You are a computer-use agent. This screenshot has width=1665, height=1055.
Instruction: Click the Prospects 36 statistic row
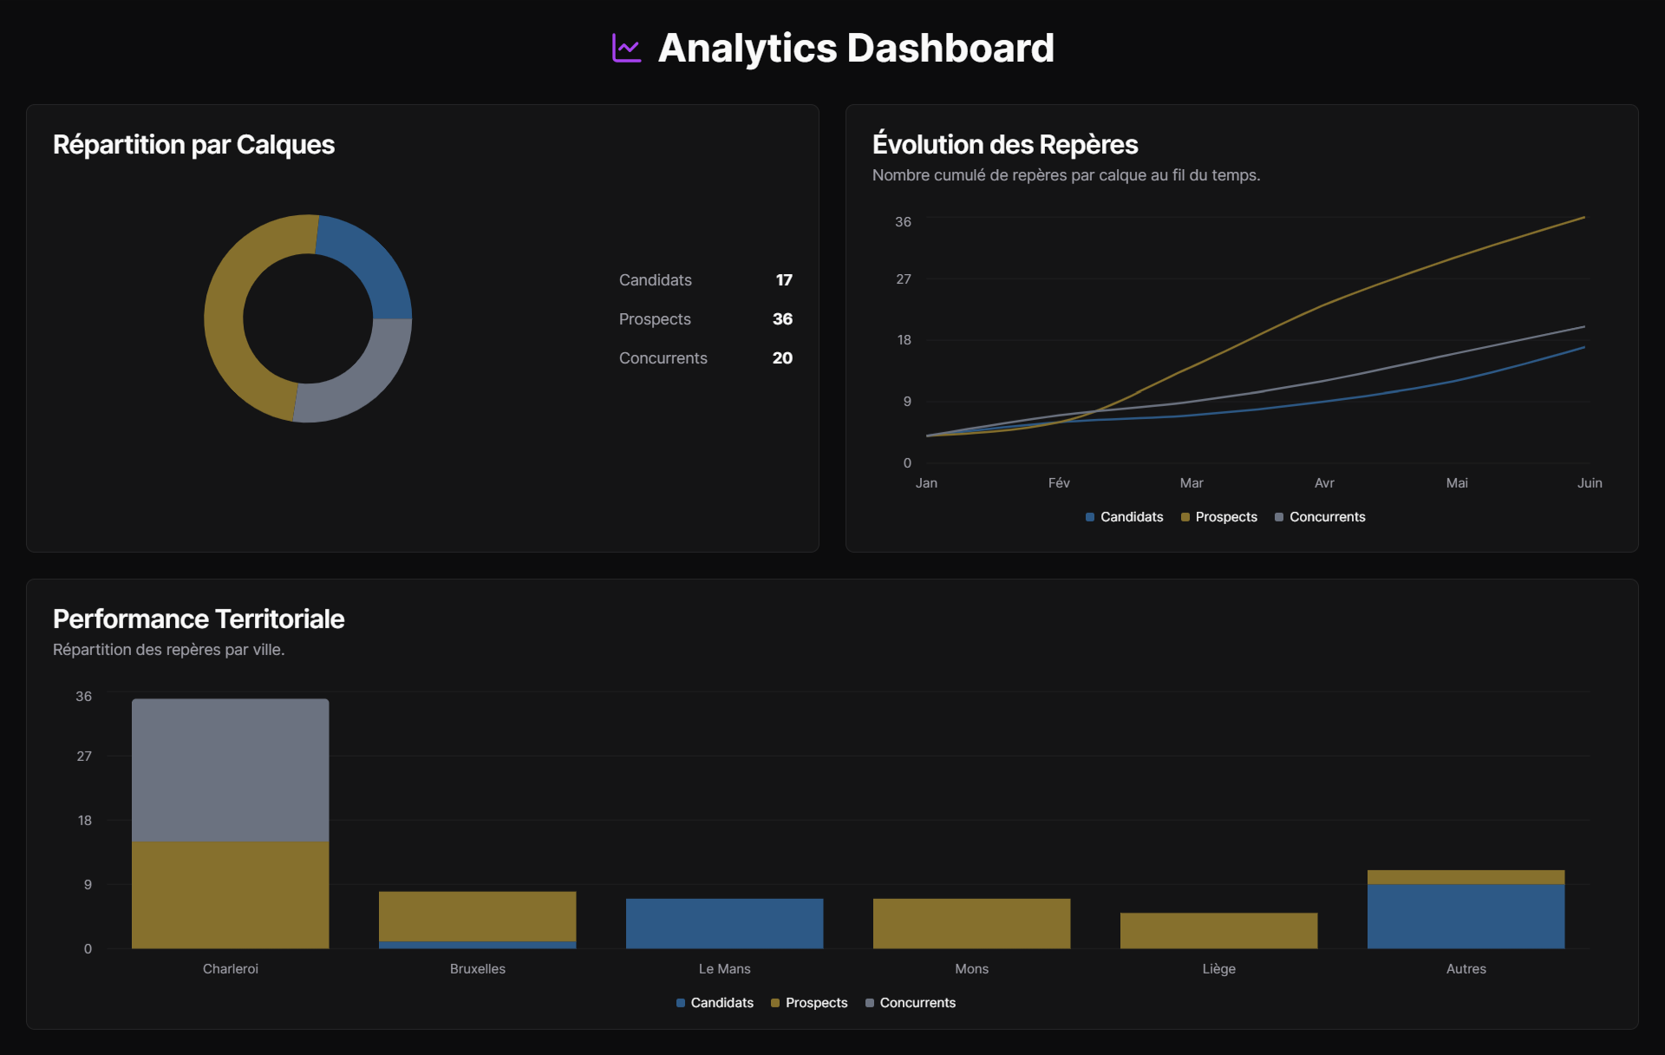[705, 319]
